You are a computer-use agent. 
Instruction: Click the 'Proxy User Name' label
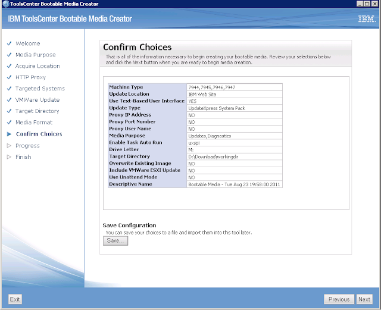coord(130,129)
